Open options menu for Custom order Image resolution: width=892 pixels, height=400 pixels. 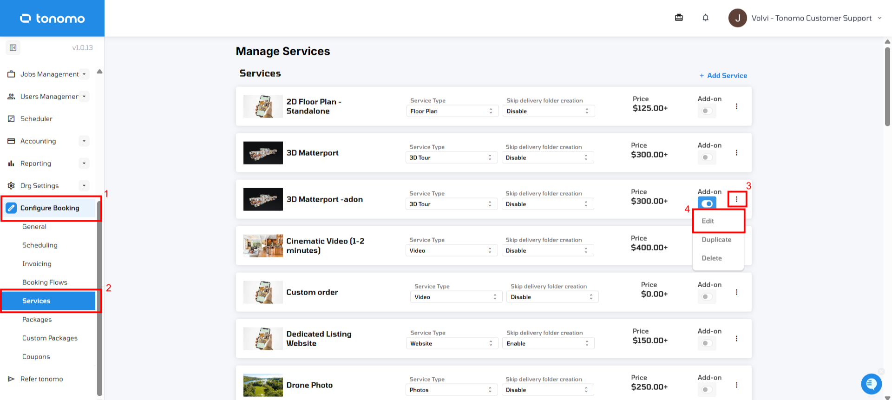pos(736,292)
